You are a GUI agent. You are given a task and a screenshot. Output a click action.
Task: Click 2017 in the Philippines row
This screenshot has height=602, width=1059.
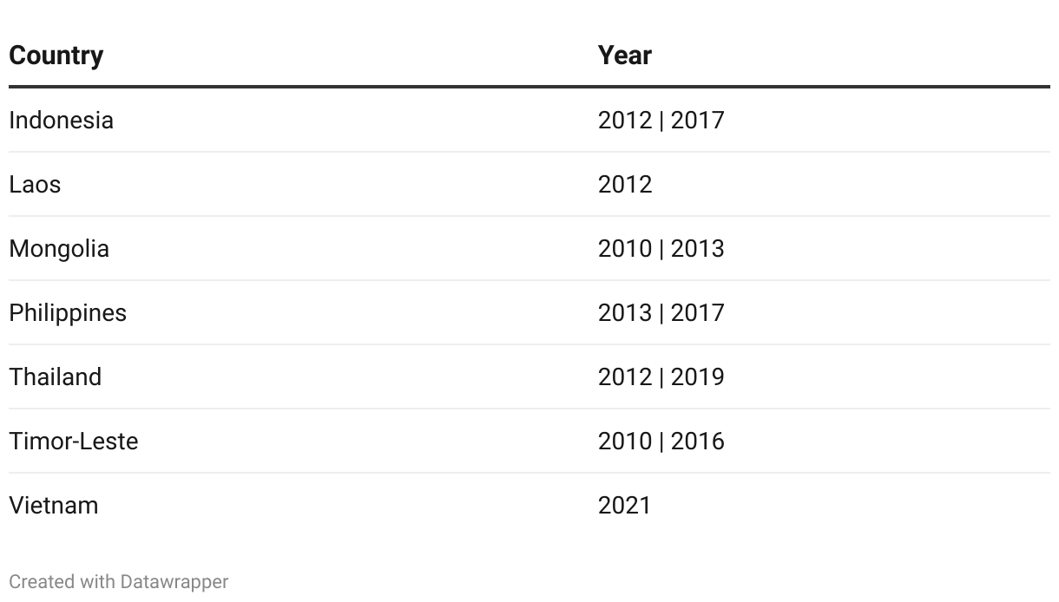point(698,312)
